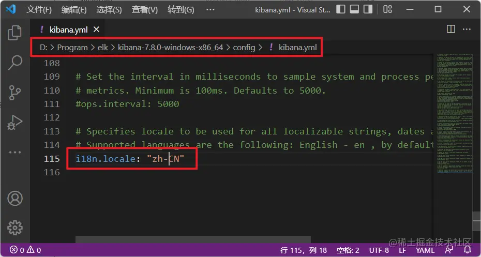Click the config breadcrumb segment

click(244, 48)
